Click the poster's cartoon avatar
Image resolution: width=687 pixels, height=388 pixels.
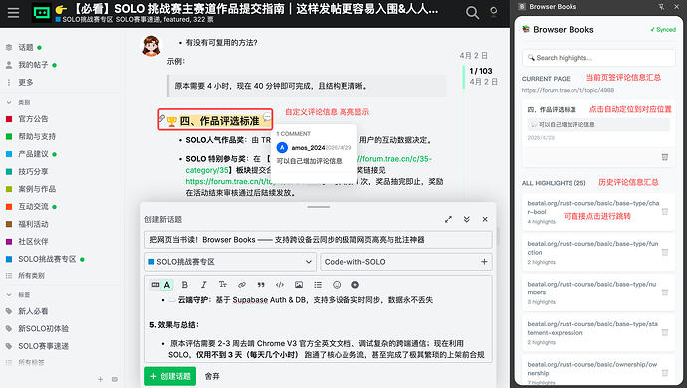pos(151,46)
